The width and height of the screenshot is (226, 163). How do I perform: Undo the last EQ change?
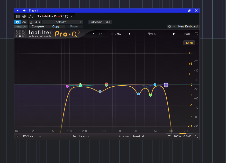tap(95, 34)
